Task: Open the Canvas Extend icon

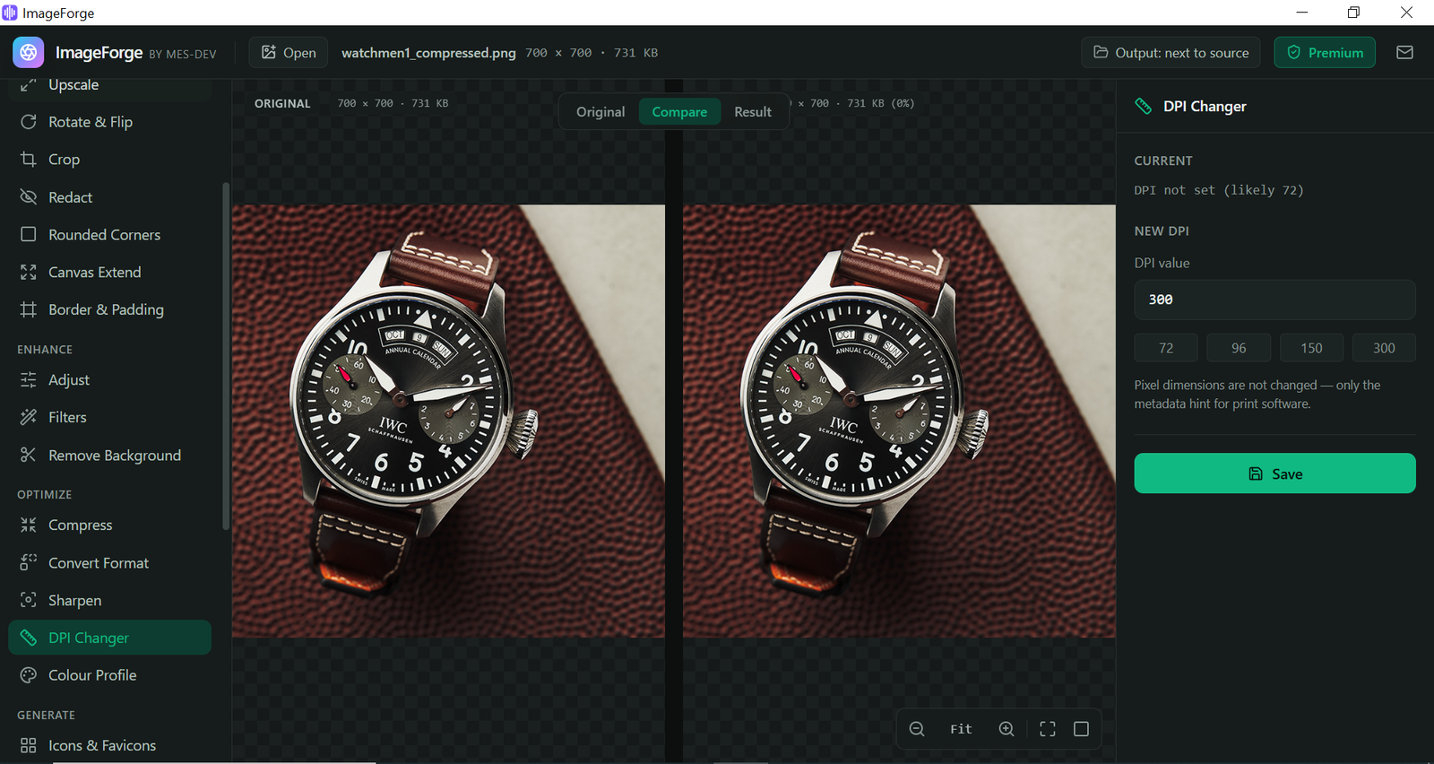Action: (29, 272)
